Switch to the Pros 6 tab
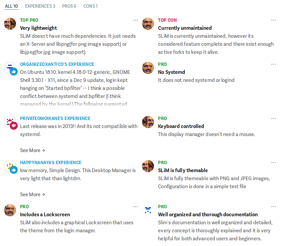This screenshot has height=246, width=281. pos(69,6)
